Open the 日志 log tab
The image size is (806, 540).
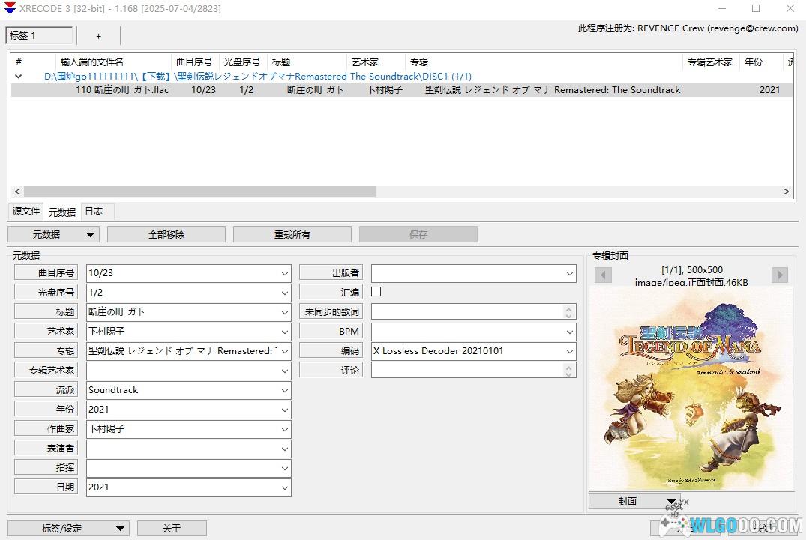pyautogui.click(x=94, y=211)
